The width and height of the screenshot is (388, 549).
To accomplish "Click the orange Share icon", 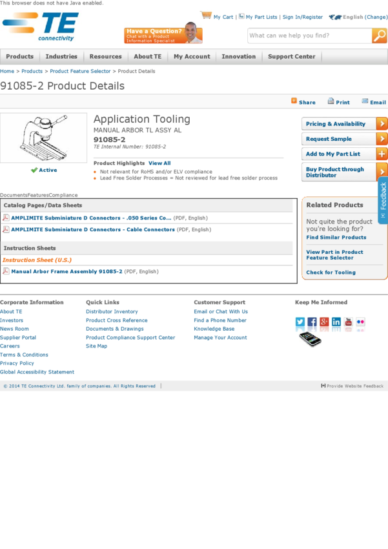I will click(x=294, y=101).
